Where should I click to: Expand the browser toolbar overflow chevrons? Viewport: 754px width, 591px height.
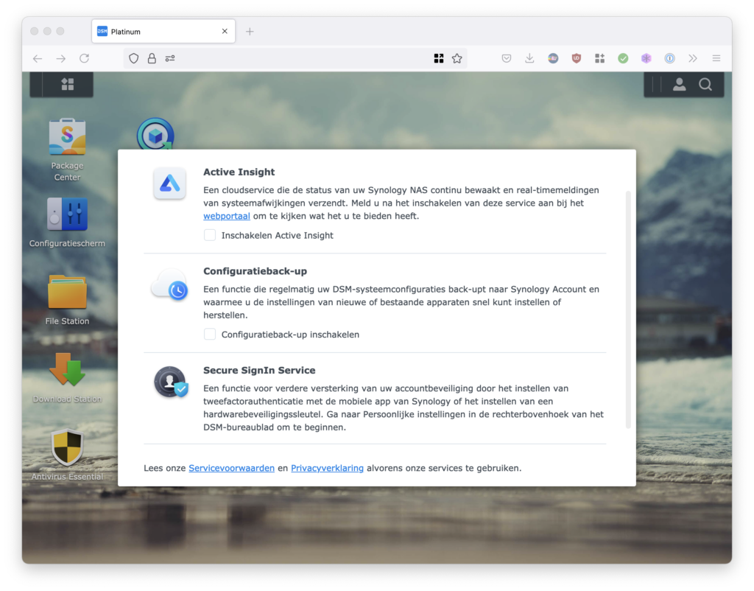[x=692, y=59]
